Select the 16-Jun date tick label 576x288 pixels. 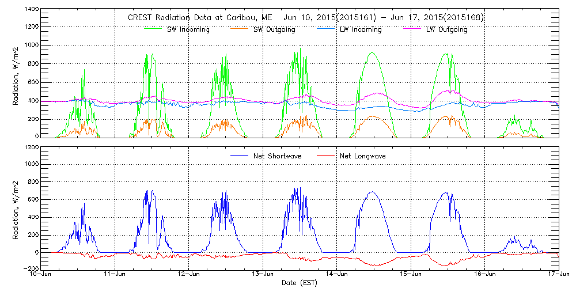tap(485, 274)
